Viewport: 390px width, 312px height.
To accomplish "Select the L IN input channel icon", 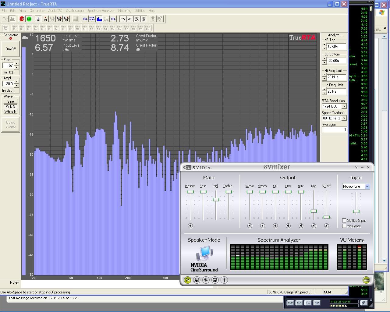I will pos(38,19).
